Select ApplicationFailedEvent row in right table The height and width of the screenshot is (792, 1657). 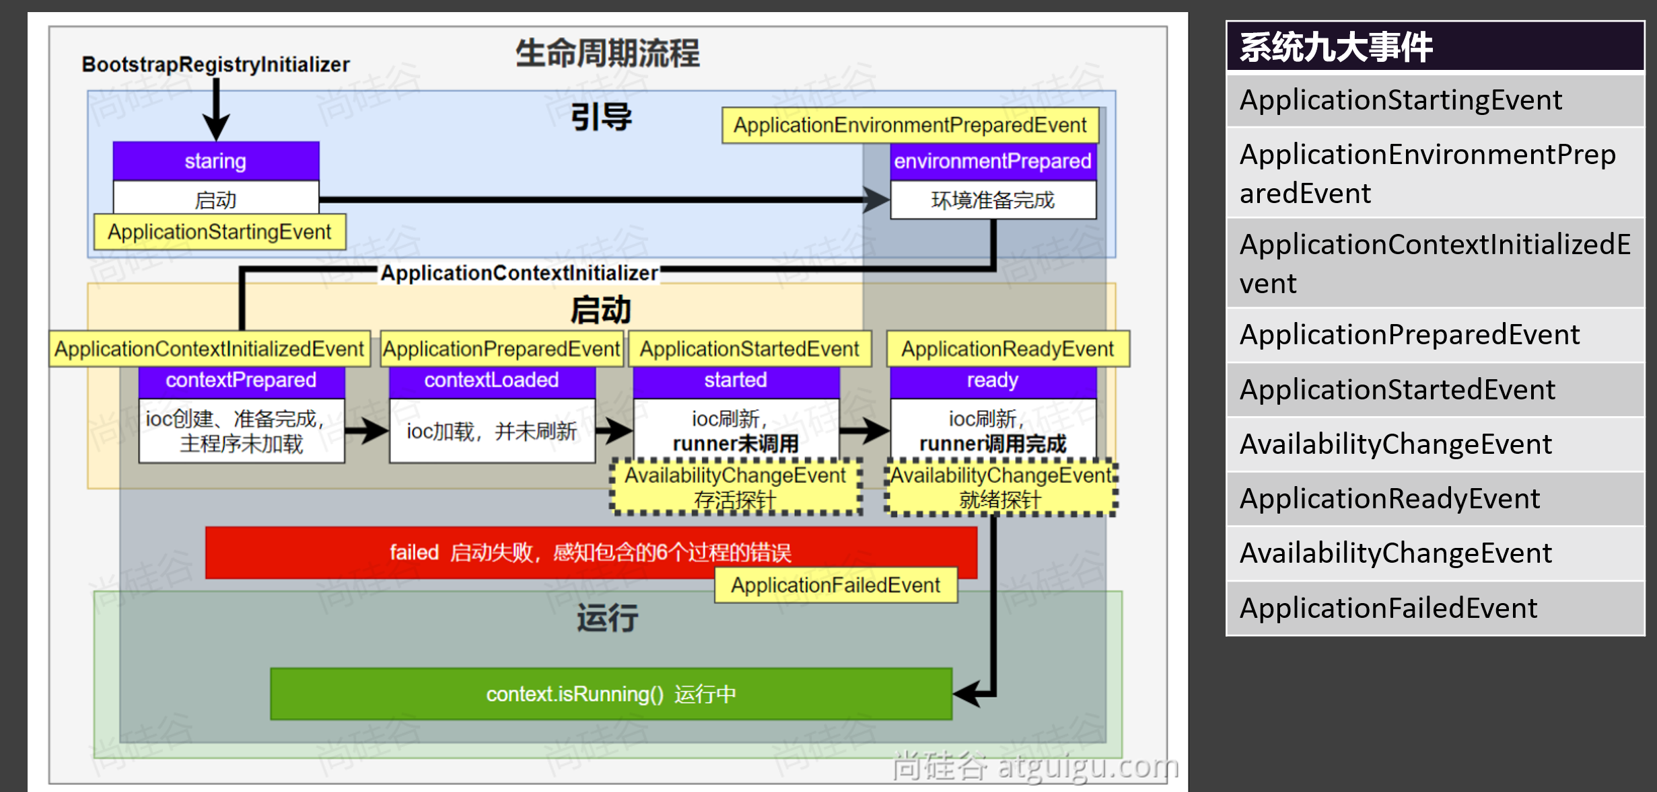pos(1435,608)
